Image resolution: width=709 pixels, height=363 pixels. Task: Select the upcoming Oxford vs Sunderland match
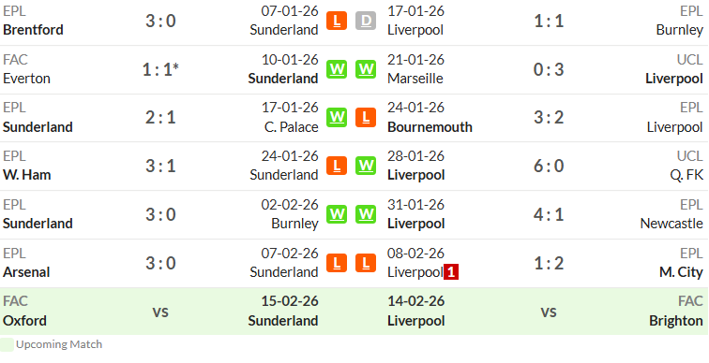point(160,312)
